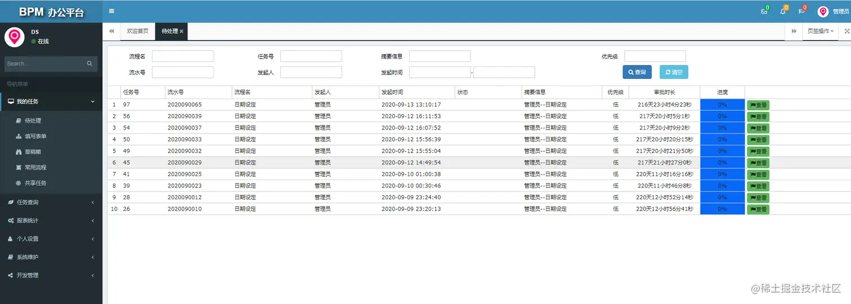Open the 页签操作 dropdown
Screen dimensions: 851x304
(x=821, y=31)
